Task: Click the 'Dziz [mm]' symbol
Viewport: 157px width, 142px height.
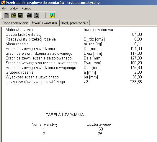Action: click(93, 58)
